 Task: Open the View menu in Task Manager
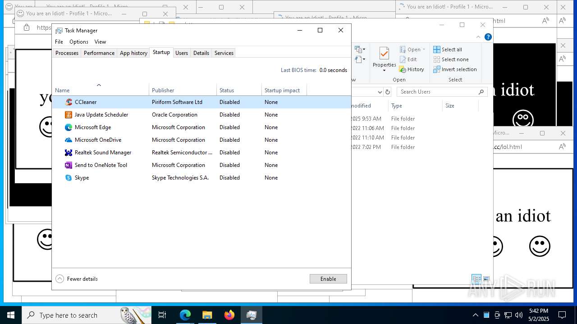coord(100,42)
